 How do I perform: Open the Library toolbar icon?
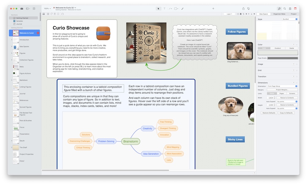290,8
